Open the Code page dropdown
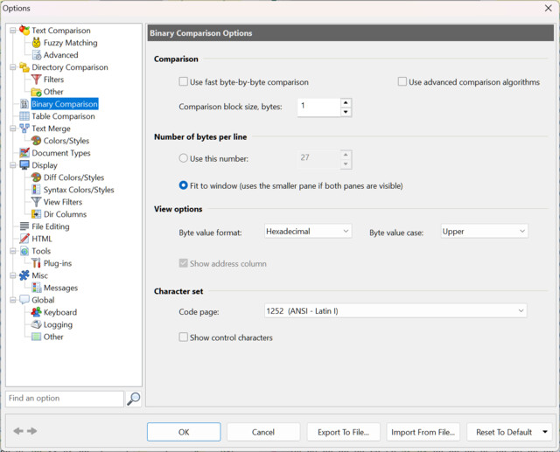This screenshot has height=452, width=560. pos(395,310)
